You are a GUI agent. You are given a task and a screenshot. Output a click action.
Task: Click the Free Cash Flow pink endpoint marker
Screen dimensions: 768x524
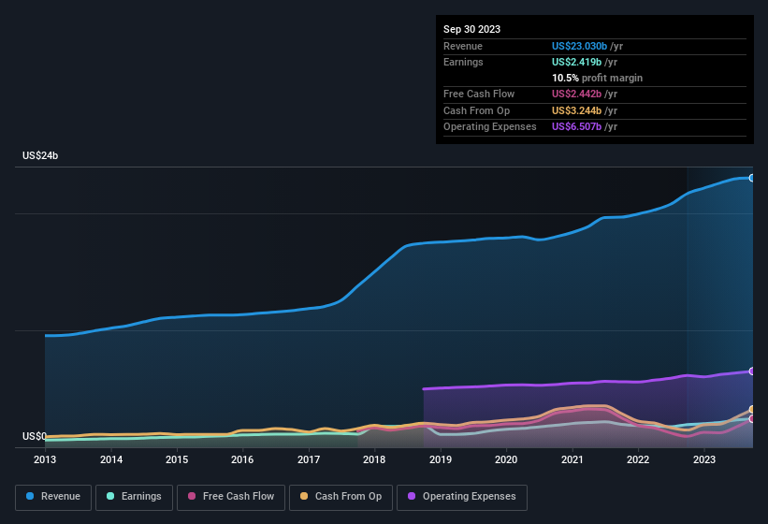coord(752,418)
